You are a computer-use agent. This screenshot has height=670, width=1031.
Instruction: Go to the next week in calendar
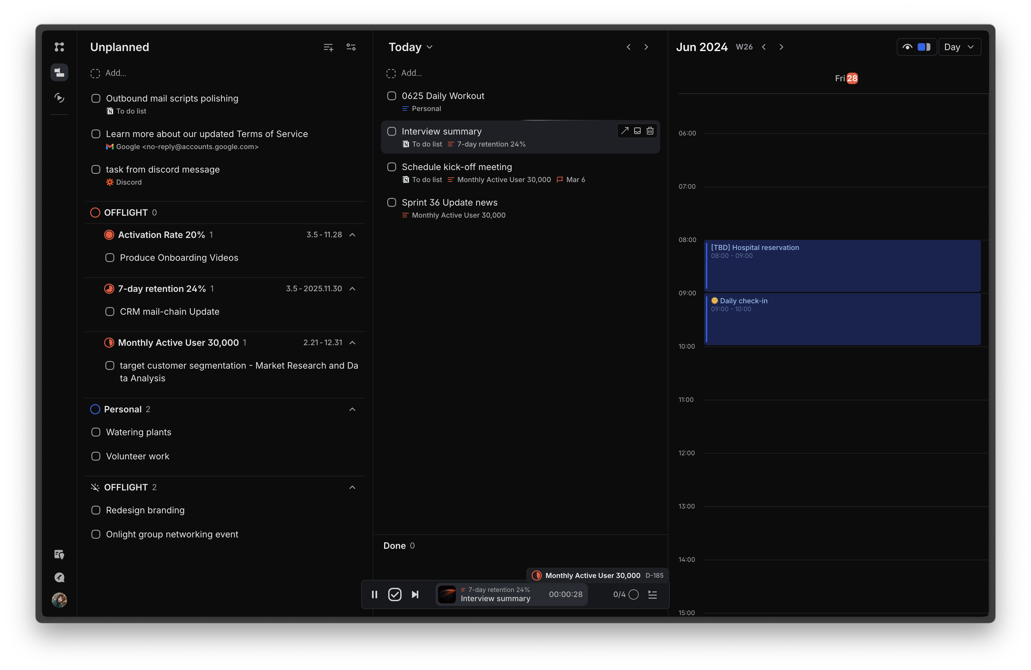pyautogui.click(x=781, y=47)
